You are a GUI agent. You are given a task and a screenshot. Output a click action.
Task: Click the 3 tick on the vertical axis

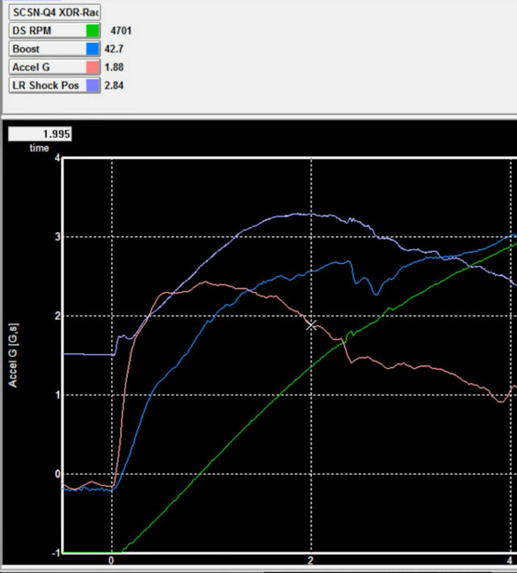pyautogui.click(x=57, y=237)
